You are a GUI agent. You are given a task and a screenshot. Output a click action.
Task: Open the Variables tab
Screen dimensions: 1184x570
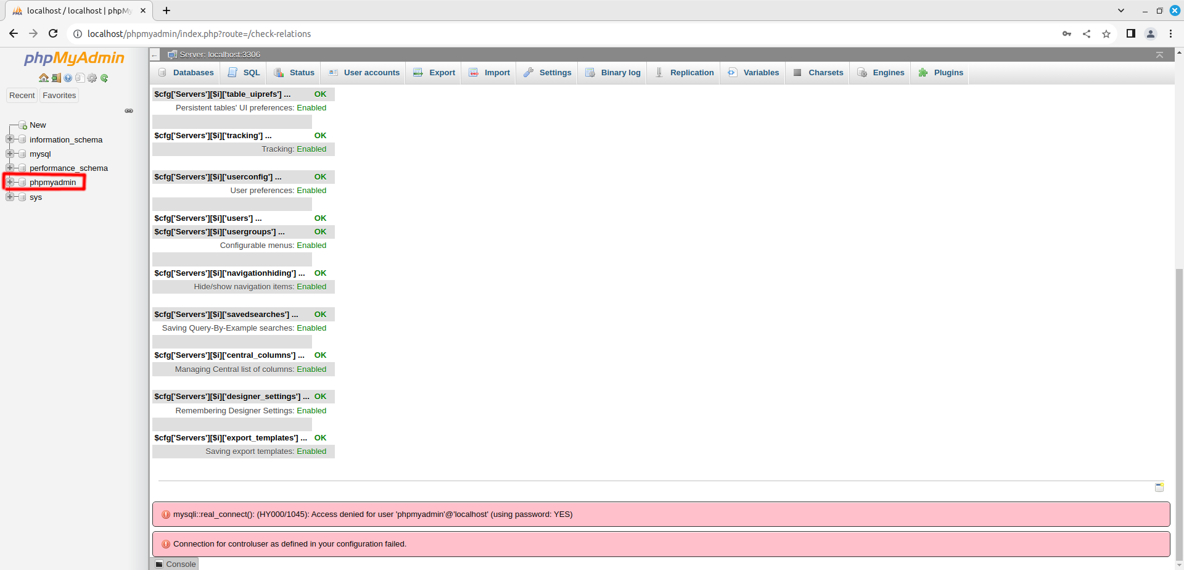753,73
